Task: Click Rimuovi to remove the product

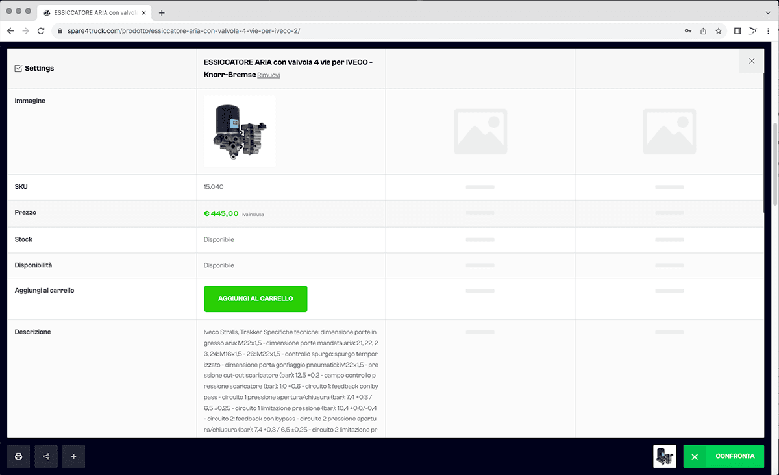Action: click(268, 75)
